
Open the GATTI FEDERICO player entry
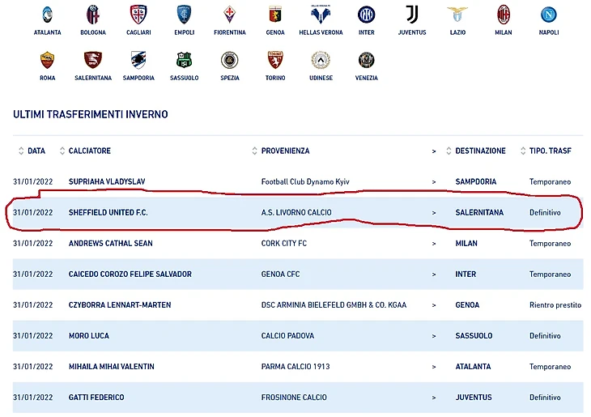coord(96,398)
